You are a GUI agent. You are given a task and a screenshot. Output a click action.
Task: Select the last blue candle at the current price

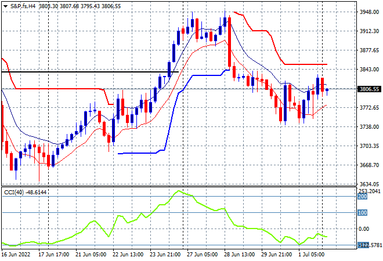[x=327, y=90]
